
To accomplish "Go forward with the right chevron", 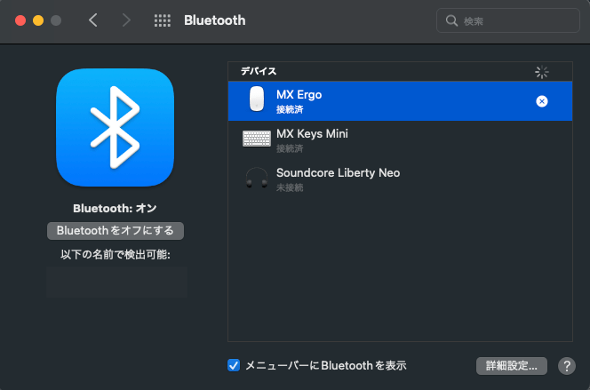I will pyautogui.click(x=126, y=20).
